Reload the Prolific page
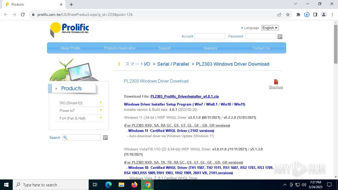 tap(23, 15)
